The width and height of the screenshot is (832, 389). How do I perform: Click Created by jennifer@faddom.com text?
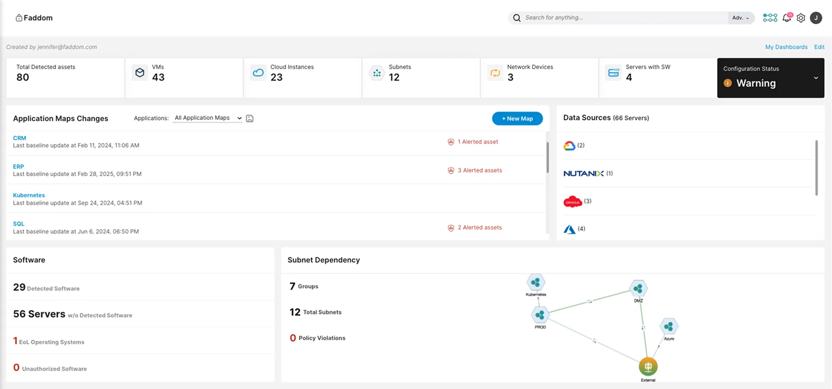[x=52, y=47]
